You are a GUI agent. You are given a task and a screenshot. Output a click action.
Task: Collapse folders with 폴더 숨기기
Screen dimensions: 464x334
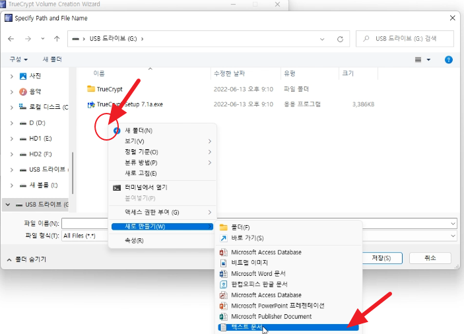tap(26, 259)
